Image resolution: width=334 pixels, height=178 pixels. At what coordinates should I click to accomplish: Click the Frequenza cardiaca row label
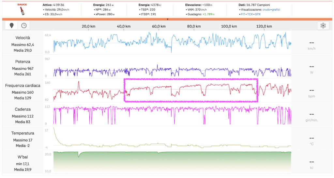click(23, 86)
